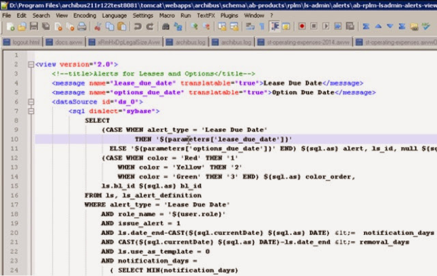Zoom out using the toolbar icon
The width and height of the screenshot is (437, 276).
pyautogui.click(x=206, y=27)
